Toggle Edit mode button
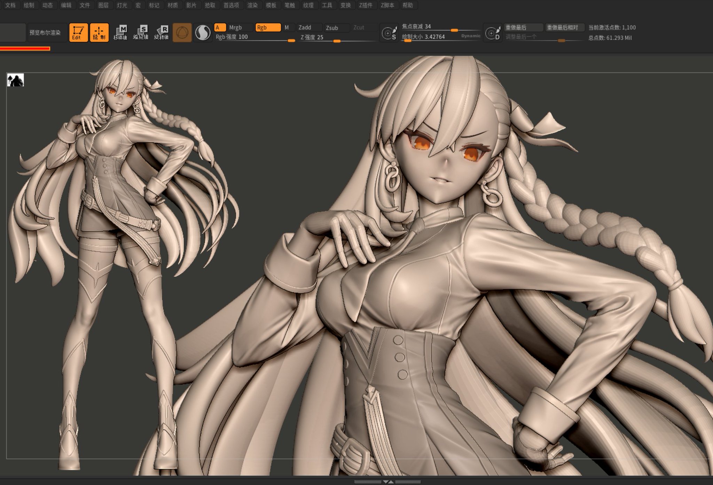This screenshot has width=713, height=485. click(x=78, y=33)
